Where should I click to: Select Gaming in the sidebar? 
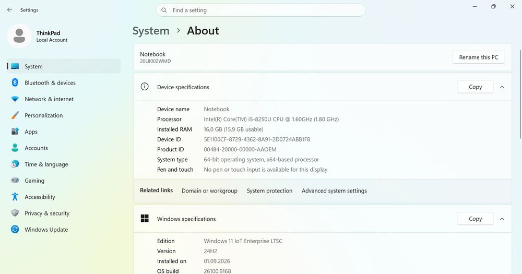point(64,181)
